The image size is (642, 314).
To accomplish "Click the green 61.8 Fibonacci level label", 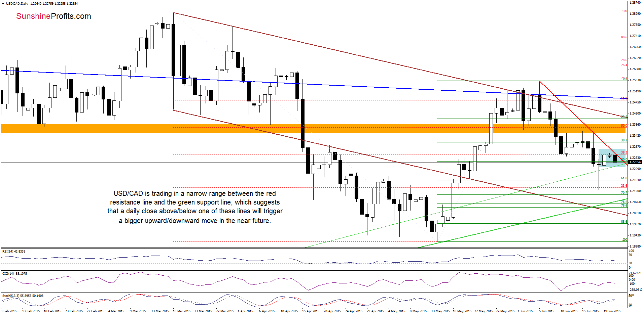I will click(x=624, y=178).
